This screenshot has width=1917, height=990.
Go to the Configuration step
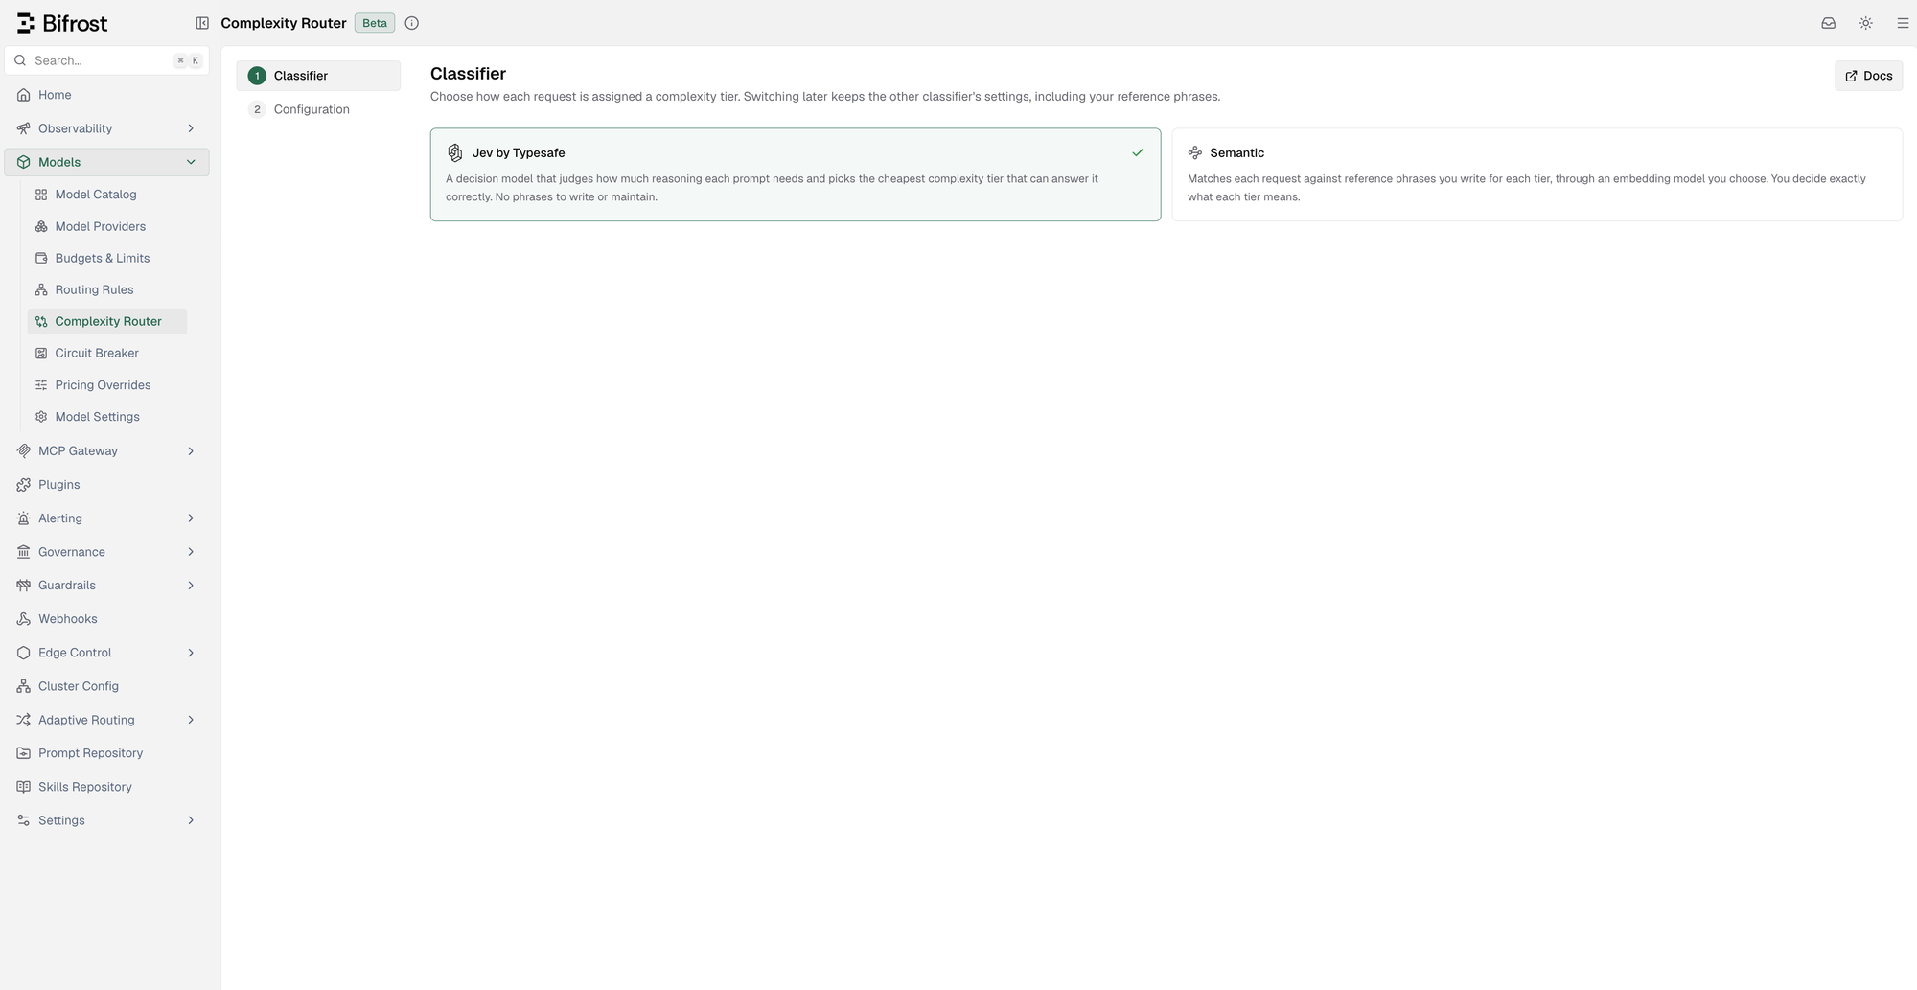pos(318,109)
